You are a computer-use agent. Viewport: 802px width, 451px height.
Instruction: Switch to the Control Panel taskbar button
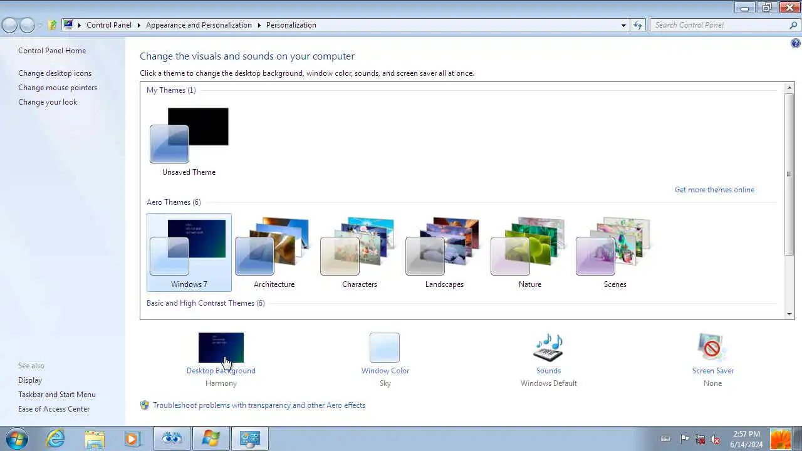[250, 438]
